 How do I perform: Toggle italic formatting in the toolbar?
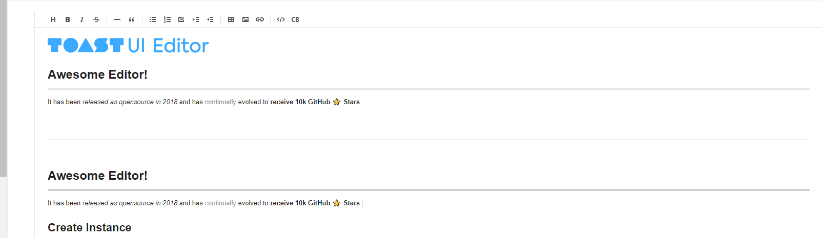[x=82, y=19]
